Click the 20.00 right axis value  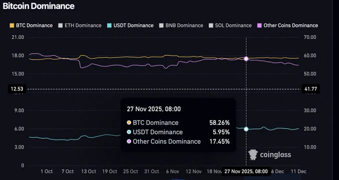tap(310, 129)
